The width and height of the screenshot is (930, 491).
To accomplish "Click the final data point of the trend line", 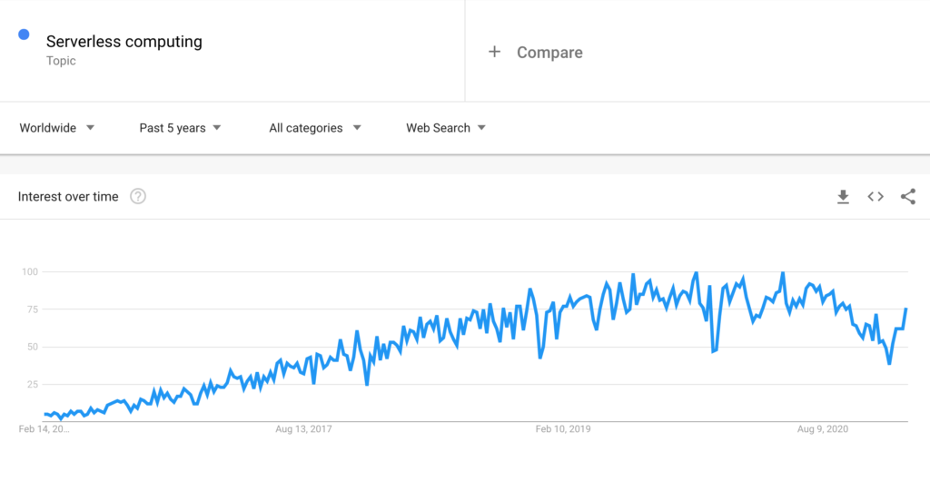I will point(905,309).
